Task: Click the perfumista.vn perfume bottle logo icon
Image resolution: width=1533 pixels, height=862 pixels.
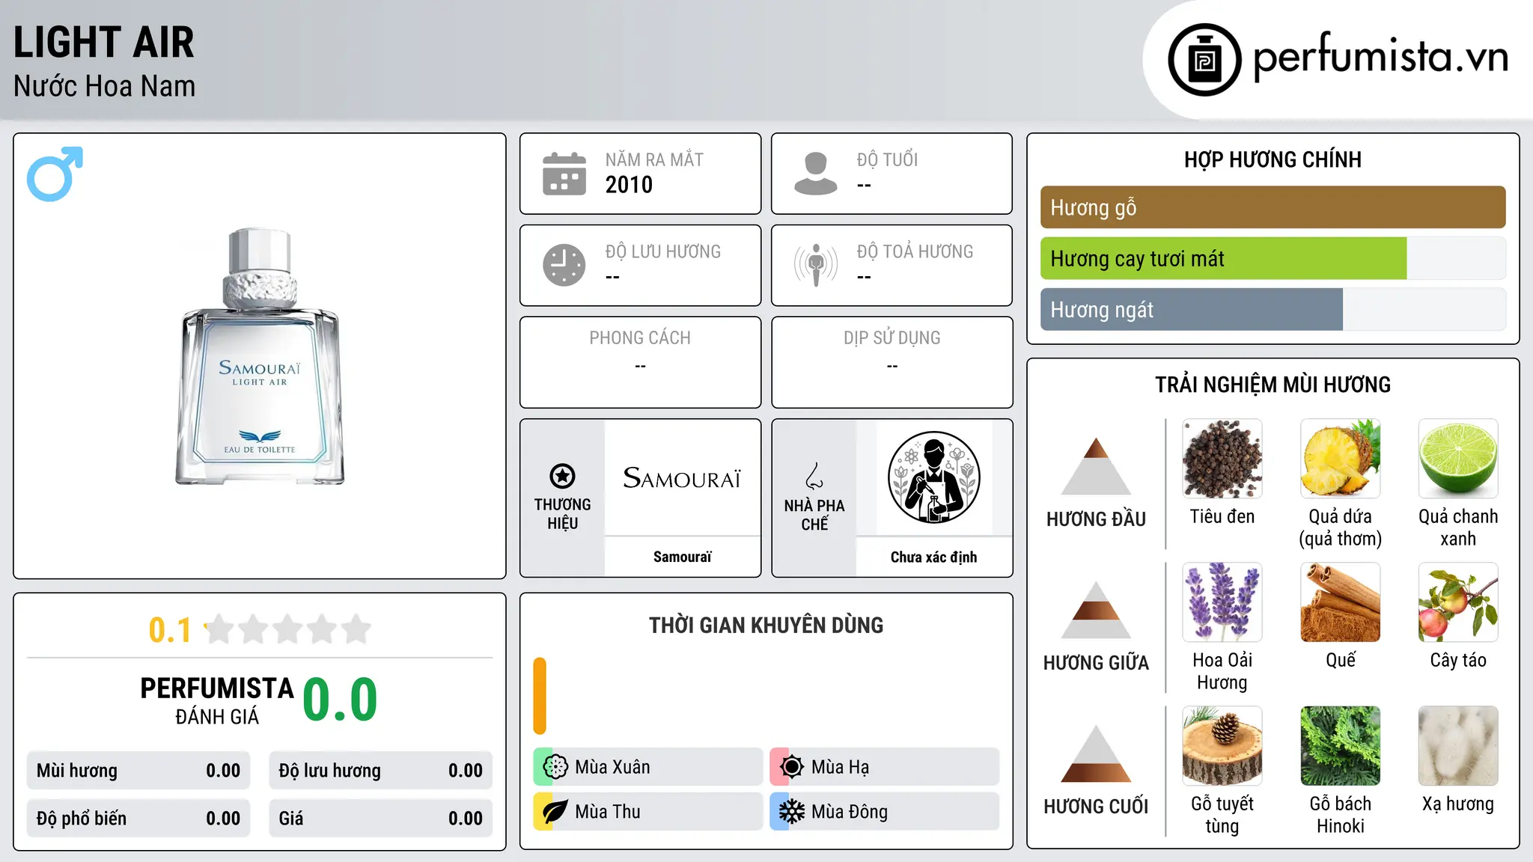Action: [x=1204, y=60]
